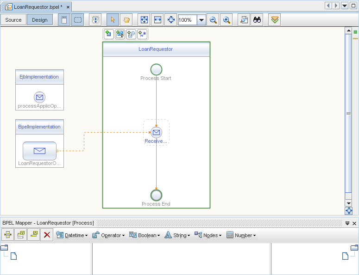Select the BpelImplementation partner link
Screen dimensions: 359x275
(x=39, y=127)
